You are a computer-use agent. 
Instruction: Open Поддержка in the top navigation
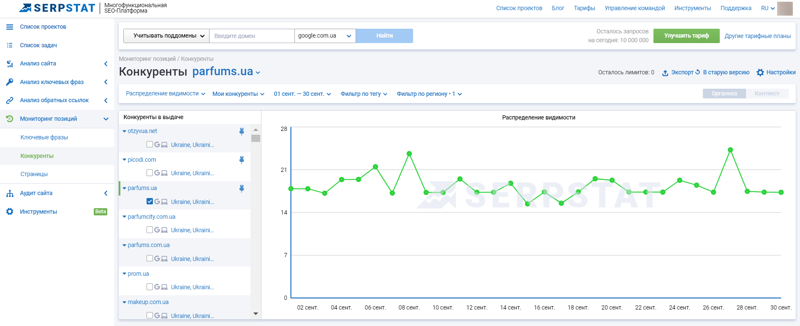[x=736, y=8]
